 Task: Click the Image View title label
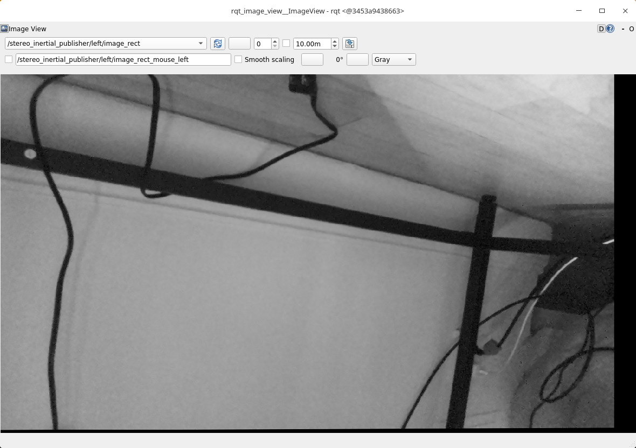[27, 29]
